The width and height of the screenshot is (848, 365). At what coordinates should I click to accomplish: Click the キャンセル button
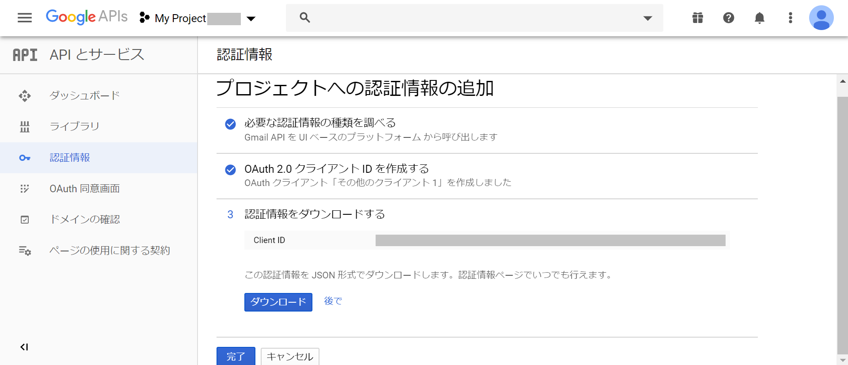(290, 356)
